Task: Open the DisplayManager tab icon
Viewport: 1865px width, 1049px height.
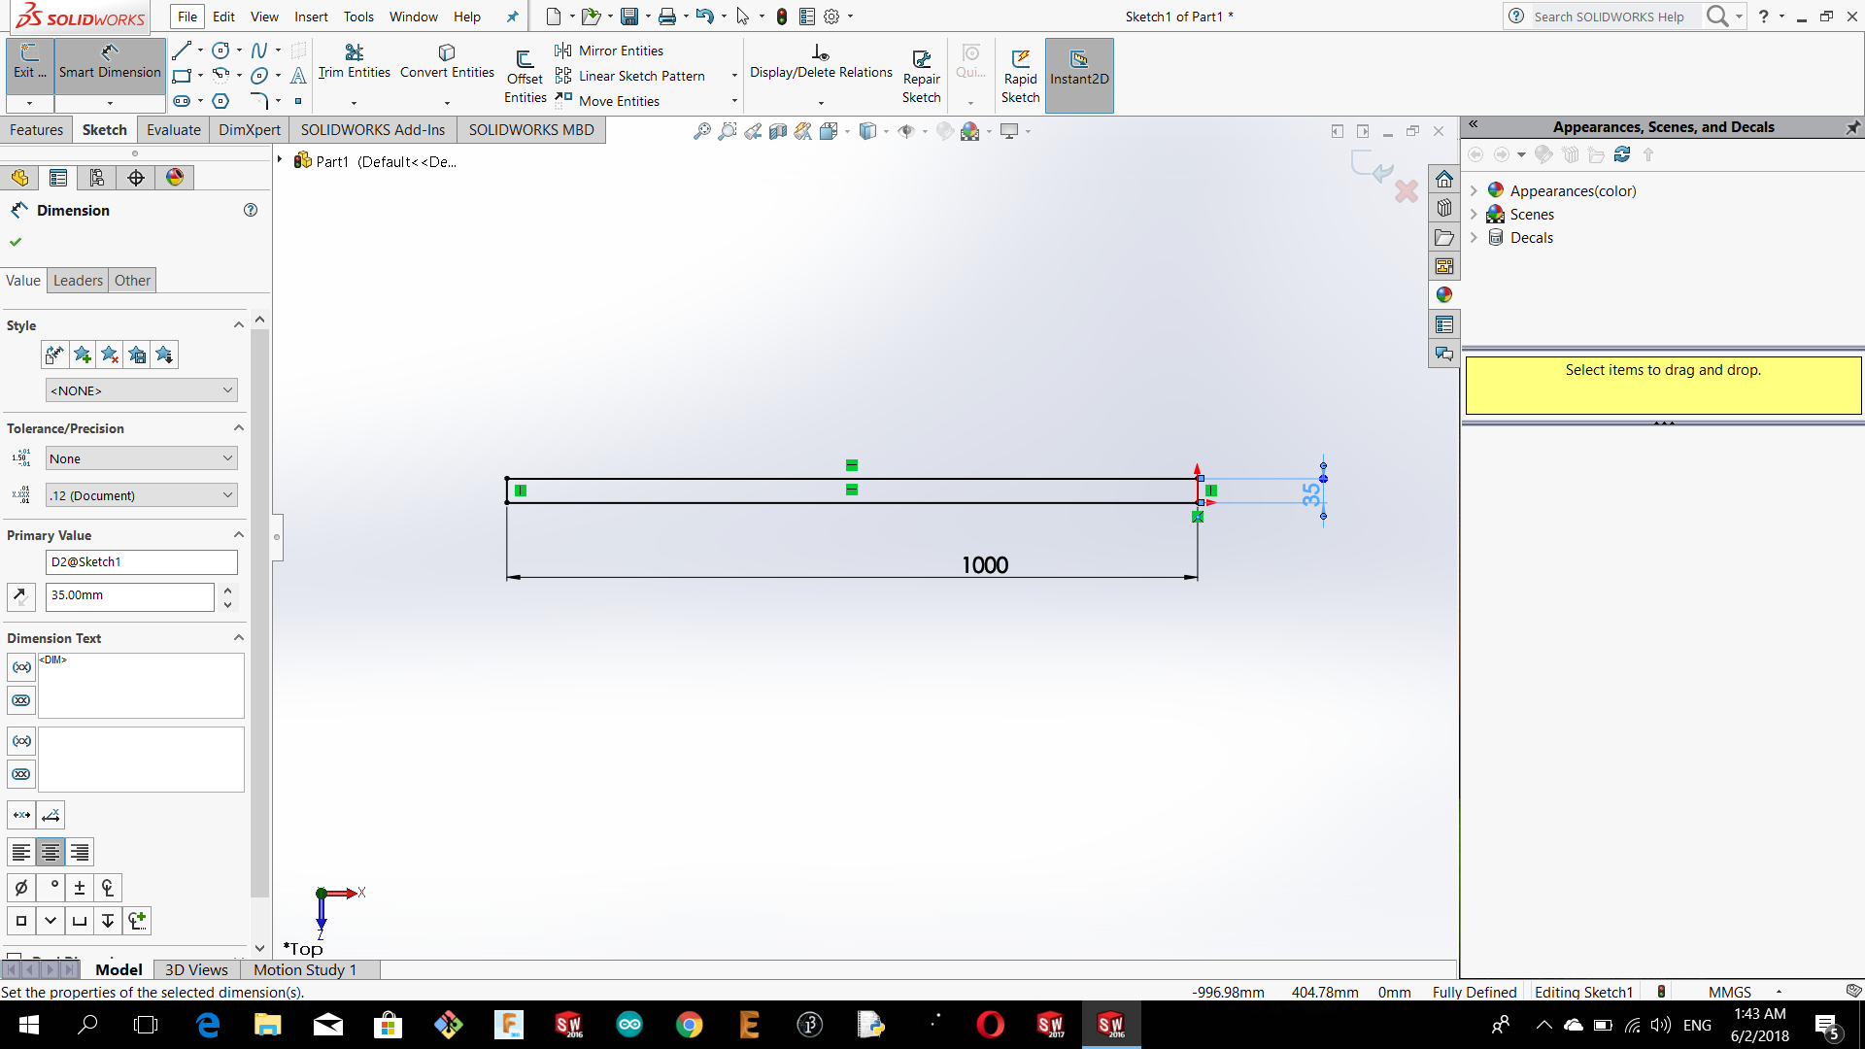Action: pyautogui.click(x=175, y=178)
